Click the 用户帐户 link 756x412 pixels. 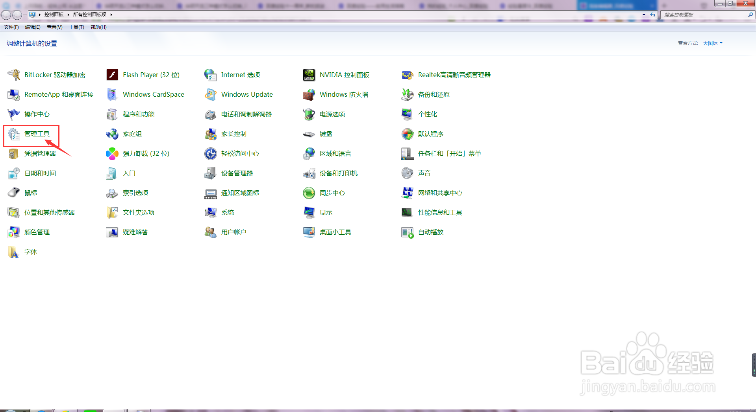234,232
